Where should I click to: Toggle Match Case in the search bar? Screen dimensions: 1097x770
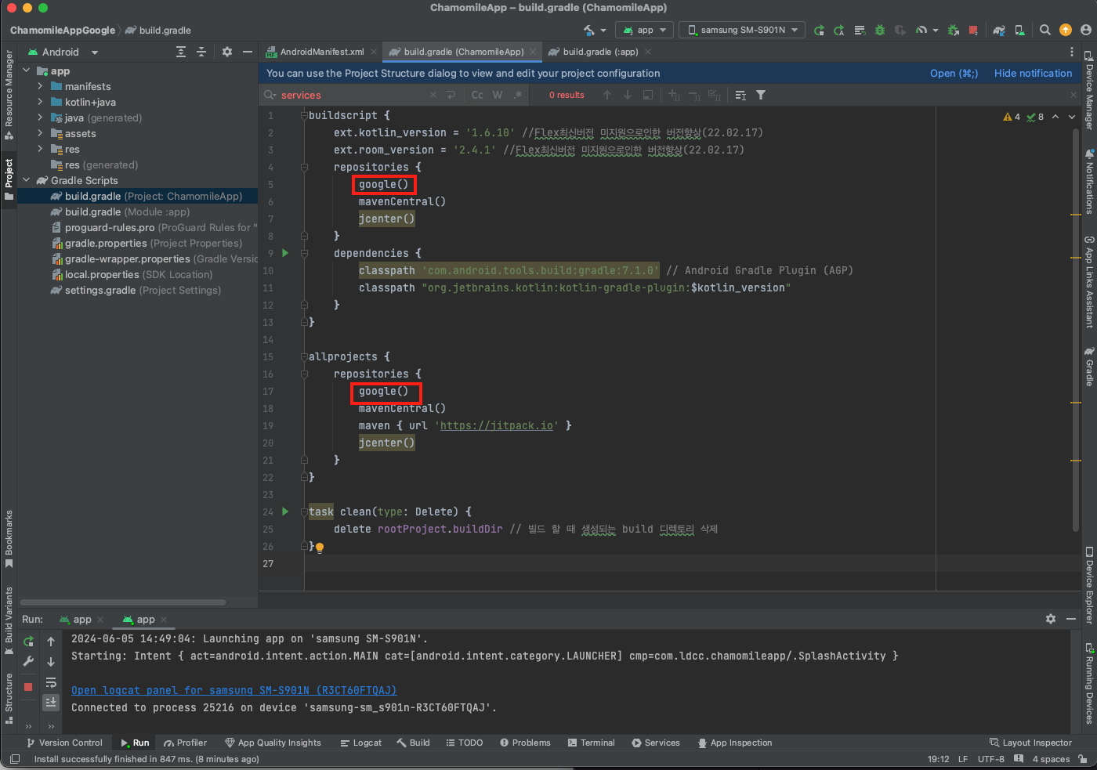pos(477,95)
